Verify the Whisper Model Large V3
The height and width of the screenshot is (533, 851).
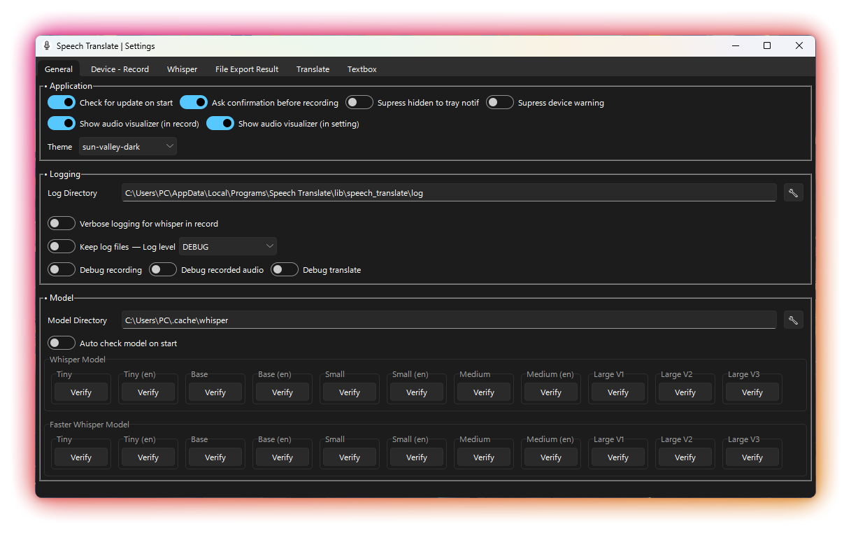coord(752,392)
